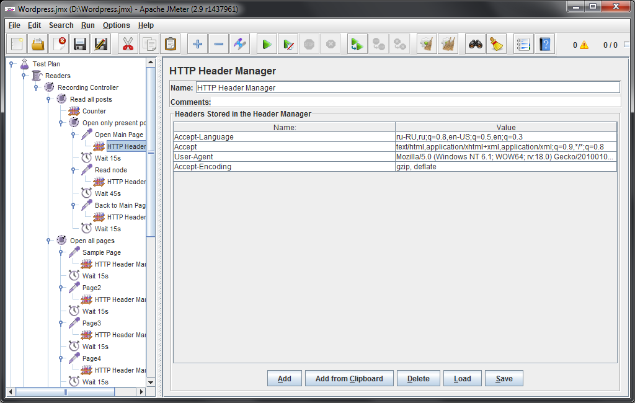Click the Value column header

(506, 127)
